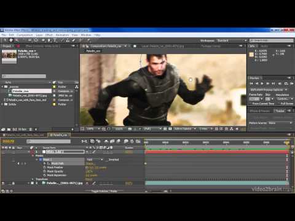Enable Frame Blending in the timeline
The width and height of the screenshot is (295, 221).
tap(112, 141)
